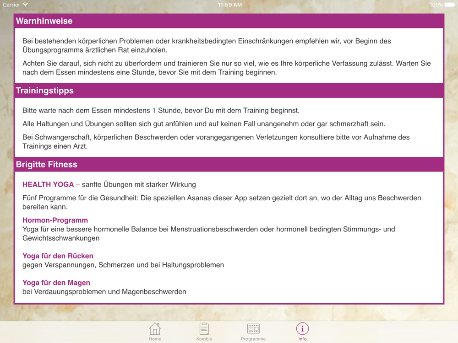
Task: Tap the 100% battery percentage
Action: 436,5
